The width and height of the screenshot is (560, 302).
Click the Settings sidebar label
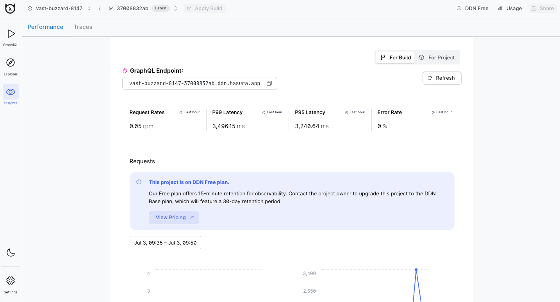11,292
